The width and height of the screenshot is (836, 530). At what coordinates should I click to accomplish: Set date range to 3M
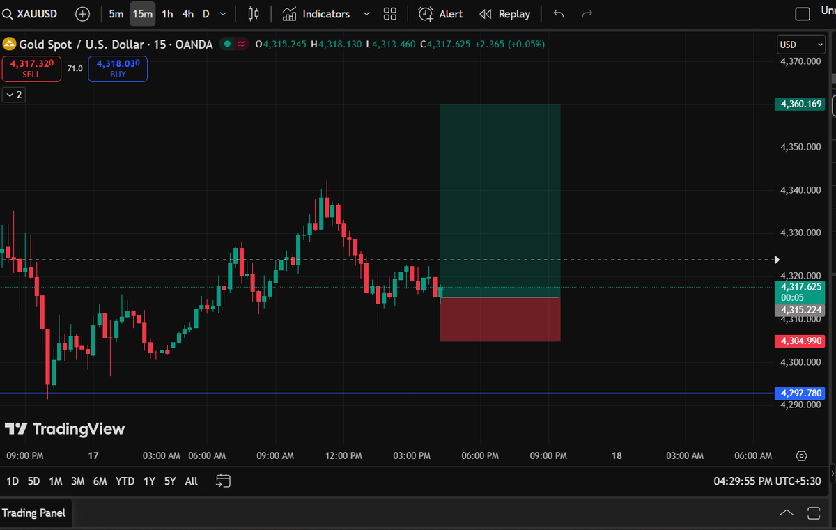78,481
